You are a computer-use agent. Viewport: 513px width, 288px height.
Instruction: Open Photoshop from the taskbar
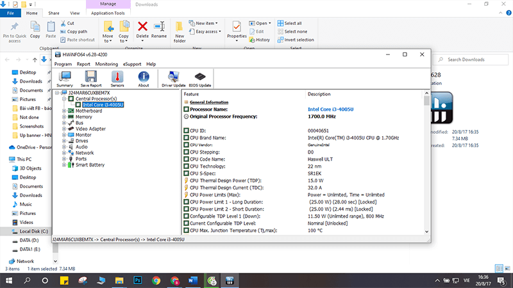[x=138, y=280]
